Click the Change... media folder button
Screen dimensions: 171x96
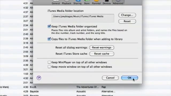[x=127, y=15]
